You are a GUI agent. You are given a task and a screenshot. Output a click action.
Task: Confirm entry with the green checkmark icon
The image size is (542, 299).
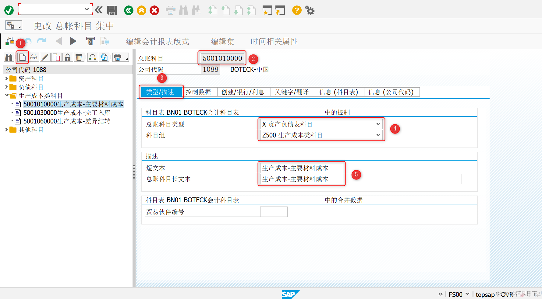pyautogui.click(x=9, y=10)
